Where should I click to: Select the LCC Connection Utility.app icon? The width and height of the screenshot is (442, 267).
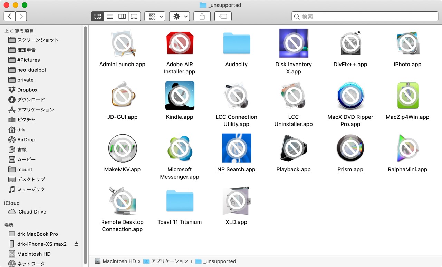point(237,96)
